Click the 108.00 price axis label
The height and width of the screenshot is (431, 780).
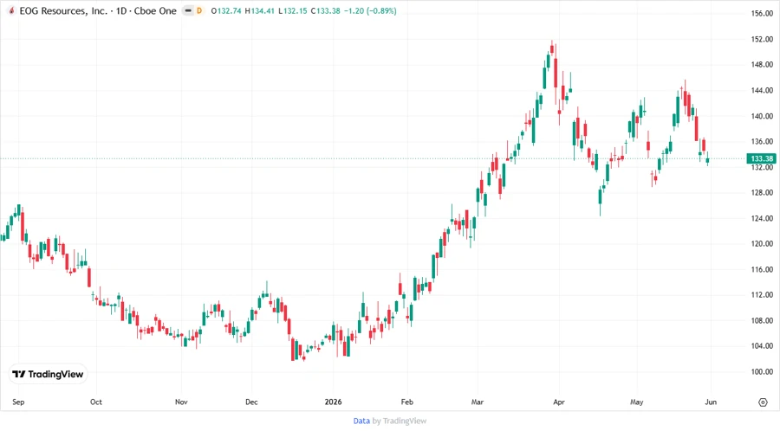[762, 321]
